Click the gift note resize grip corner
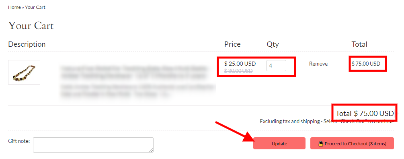 (151, 150)
